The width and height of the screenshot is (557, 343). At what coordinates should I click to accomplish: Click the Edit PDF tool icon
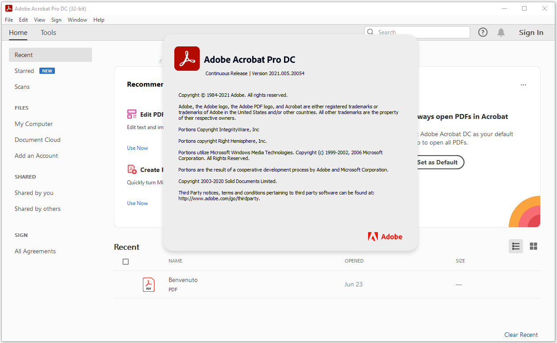pyautogui.click(x=132, y=114)
